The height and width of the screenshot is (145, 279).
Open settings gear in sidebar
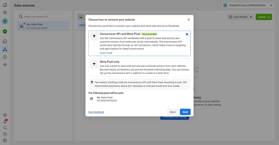tap(5, 115)
